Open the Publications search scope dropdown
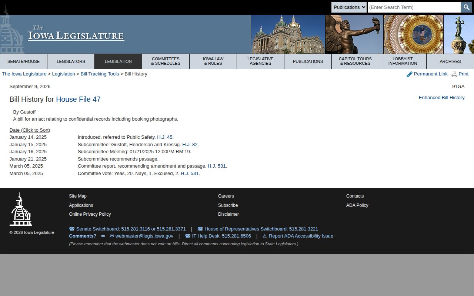Image resolution: width=474 pixels, height=296 pixels. point(349,7)
